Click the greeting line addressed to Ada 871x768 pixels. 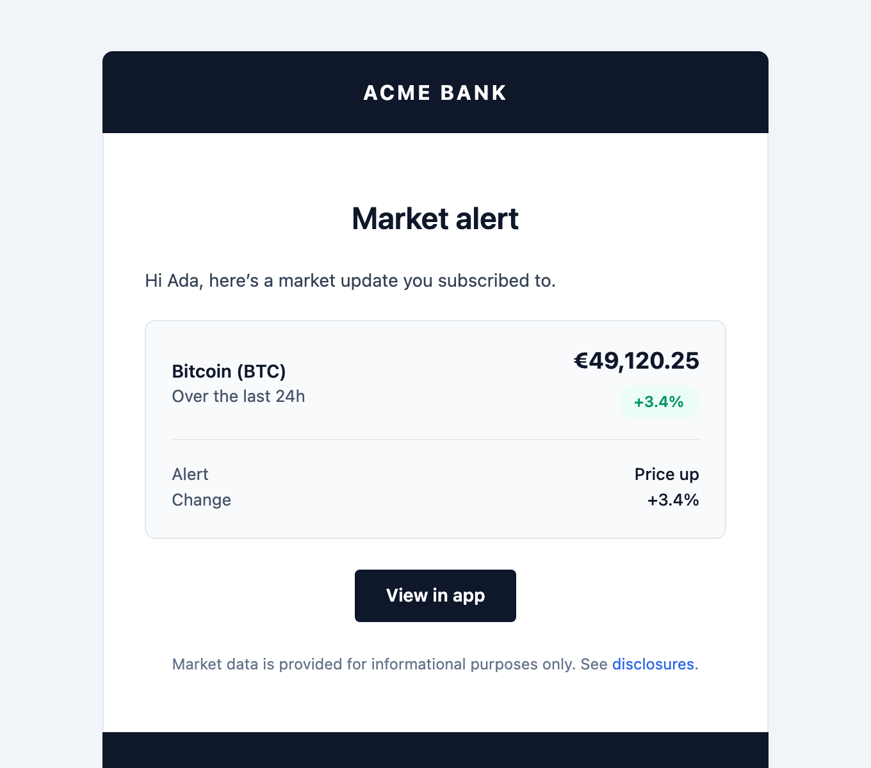pos(351,280)
